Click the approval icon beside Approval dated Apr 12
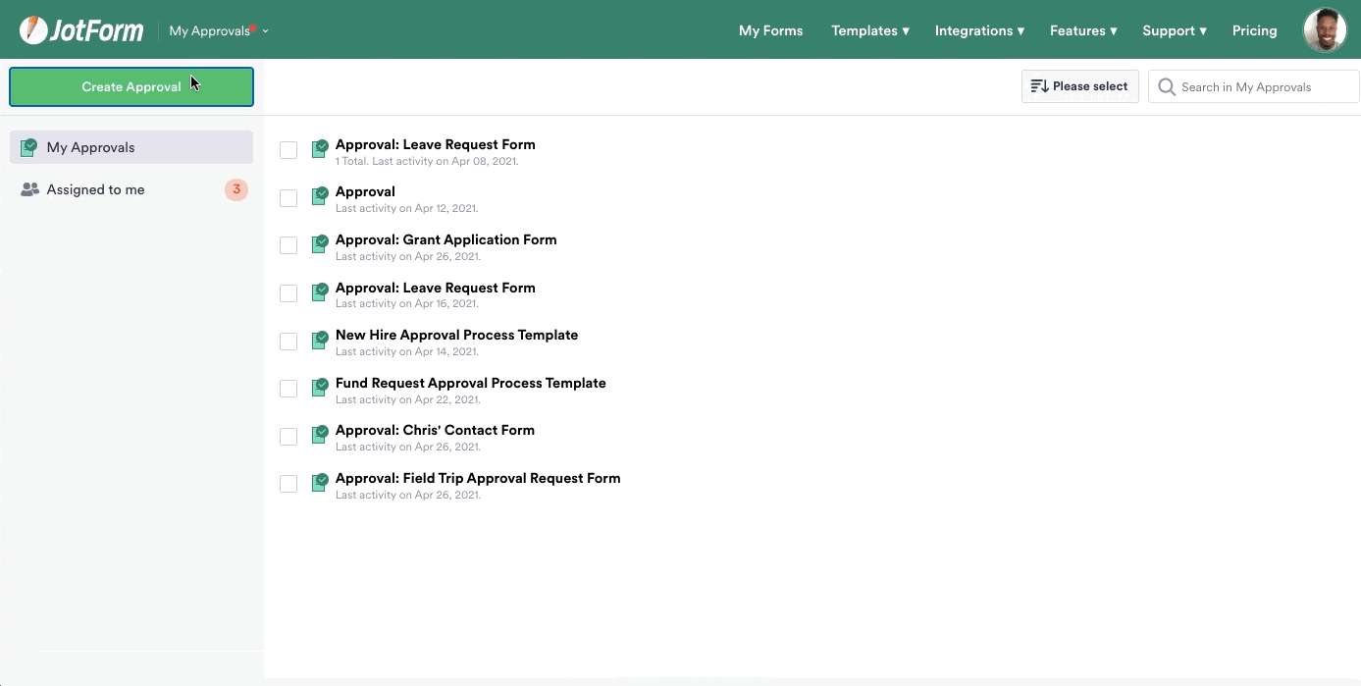Viewport: 1361px width, 686px height. pos(320,196)
